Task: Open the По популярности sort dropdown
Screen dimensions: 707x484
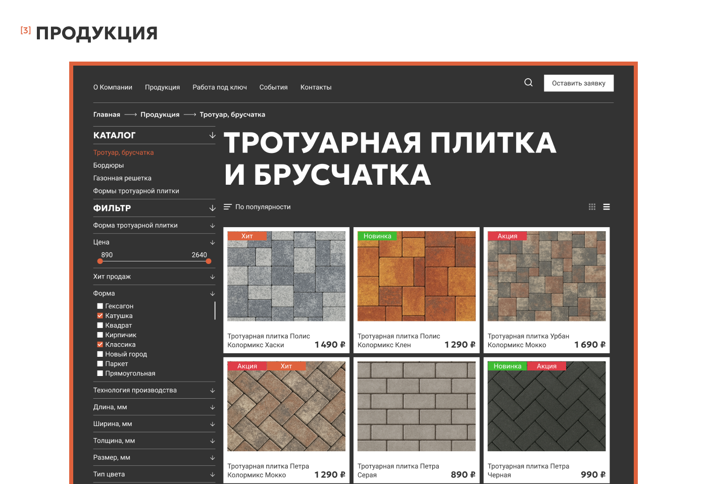Action: click(x=263, y=207)
